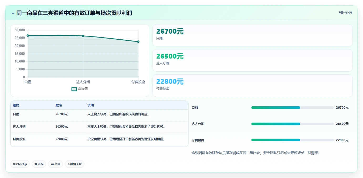Click 22800元 value beside progress bar

coord(342,140)
